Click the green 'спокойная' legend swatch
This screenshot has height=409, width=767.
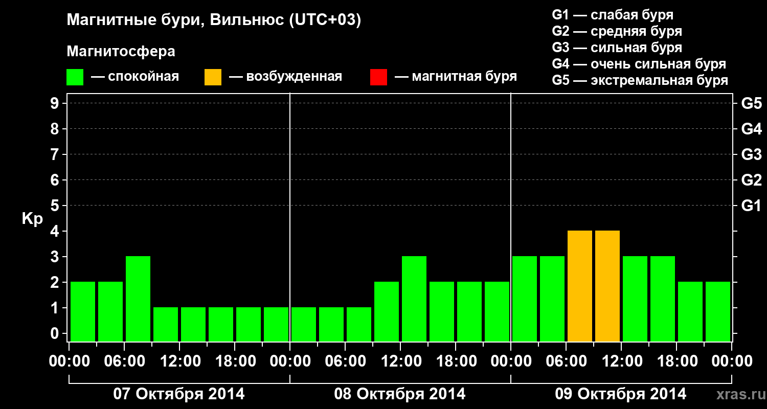click(x=75, y=77)
